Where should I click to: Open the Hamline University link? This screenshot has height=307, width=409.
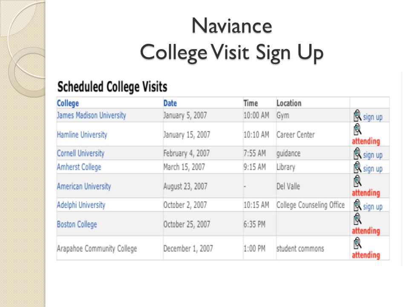tap(82, 135)
